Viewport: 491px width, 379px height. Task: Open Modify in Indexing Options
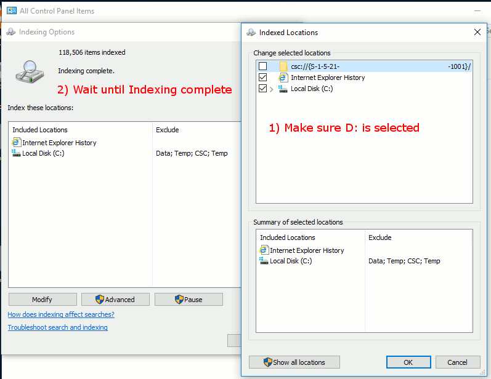(43, 300)
